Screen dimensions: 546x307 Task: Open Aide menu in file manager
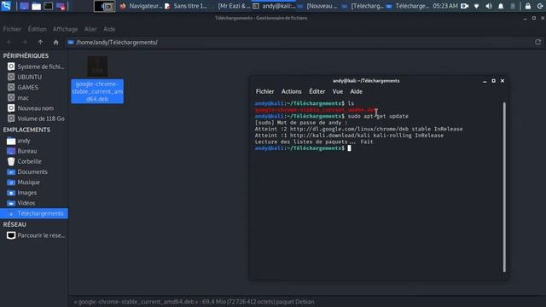click(109, 29)
